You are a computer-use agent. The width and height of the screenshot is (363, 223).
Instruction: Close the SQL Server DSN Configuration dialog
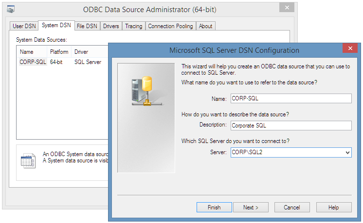350,49
